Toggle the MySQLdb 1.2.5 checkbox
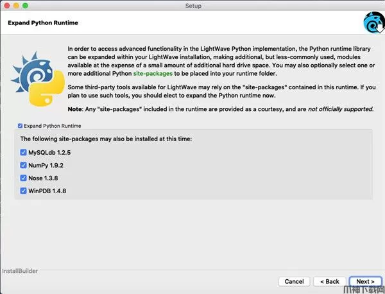 pyautogui.click(x=24, y=152)
